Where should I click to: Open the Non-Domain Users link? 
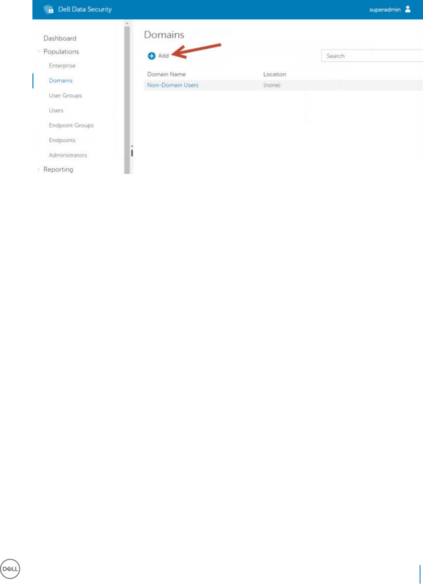[x=173, y=85]
